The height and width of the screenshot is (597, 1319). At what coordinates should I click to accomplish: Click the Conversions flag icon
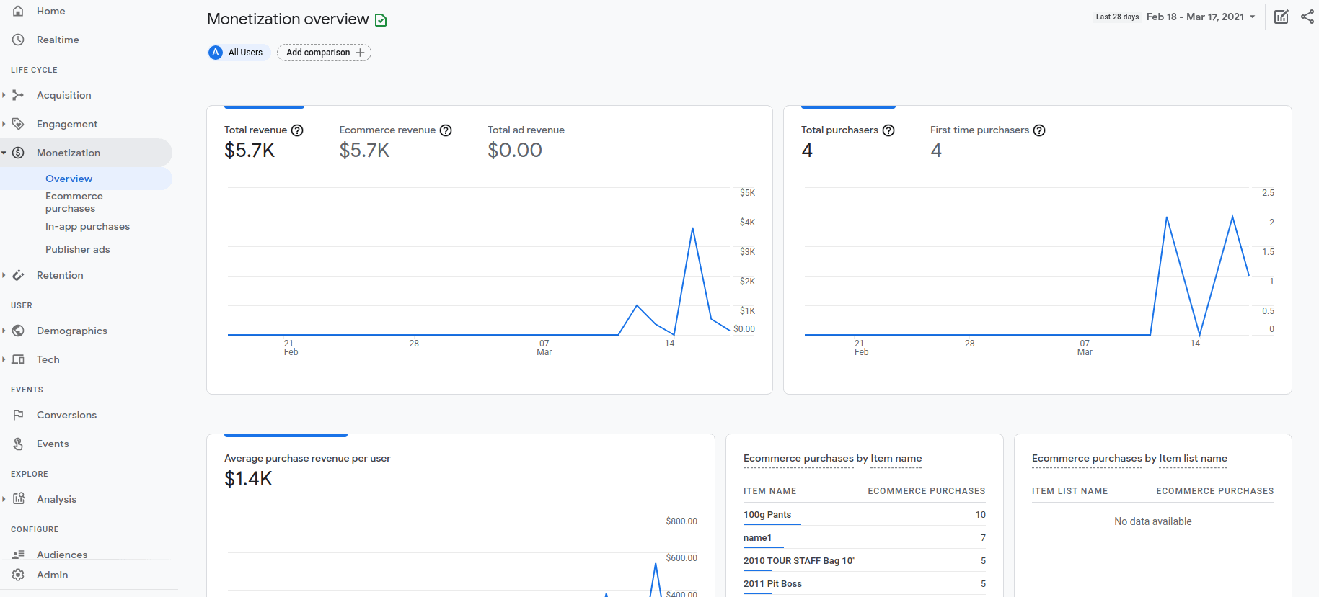(x=18, y=415)
